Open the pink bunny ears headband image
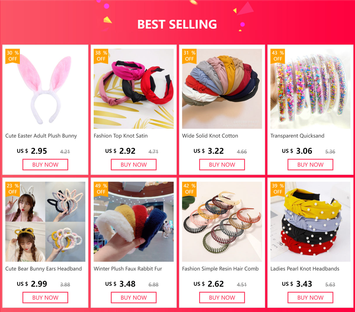Screen dimensions: 355x312 tap(45, 89)
